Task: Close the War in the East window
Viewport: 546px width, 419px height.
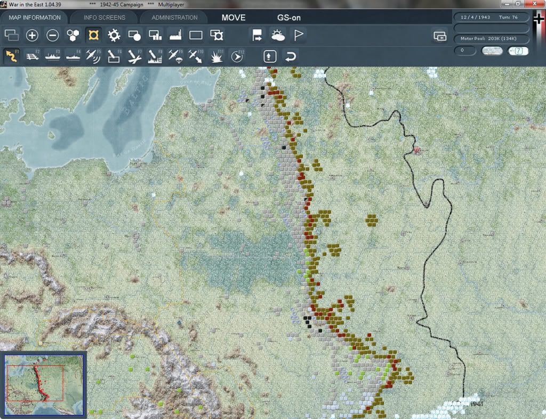Action: click(534, 4)
